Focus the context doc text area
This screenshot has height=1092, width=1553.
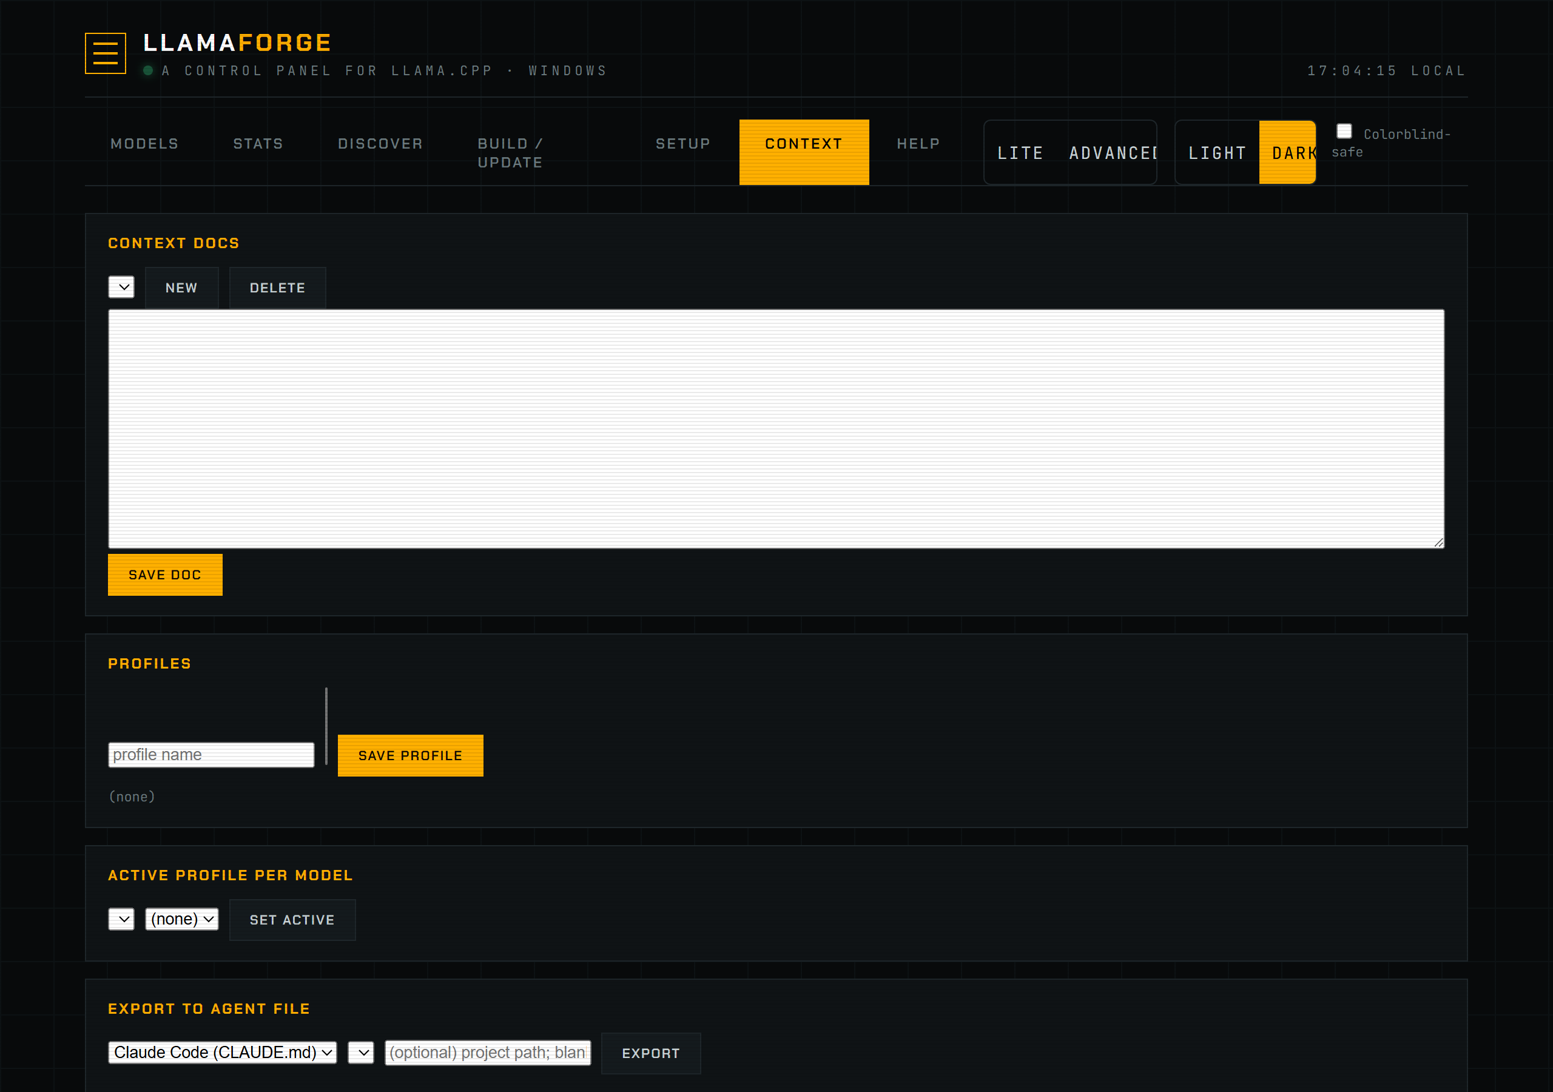pos(776,429)
